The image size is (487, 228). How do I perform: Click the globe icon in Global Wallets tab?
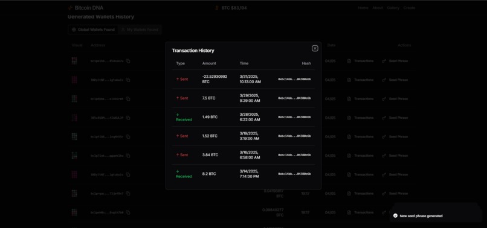74,30
